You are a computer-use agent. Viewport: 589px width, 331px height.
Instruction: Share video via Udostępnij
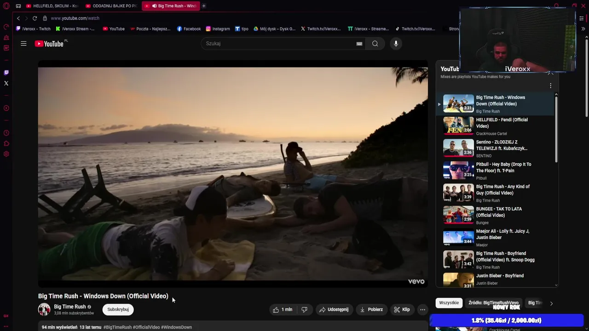334,309
